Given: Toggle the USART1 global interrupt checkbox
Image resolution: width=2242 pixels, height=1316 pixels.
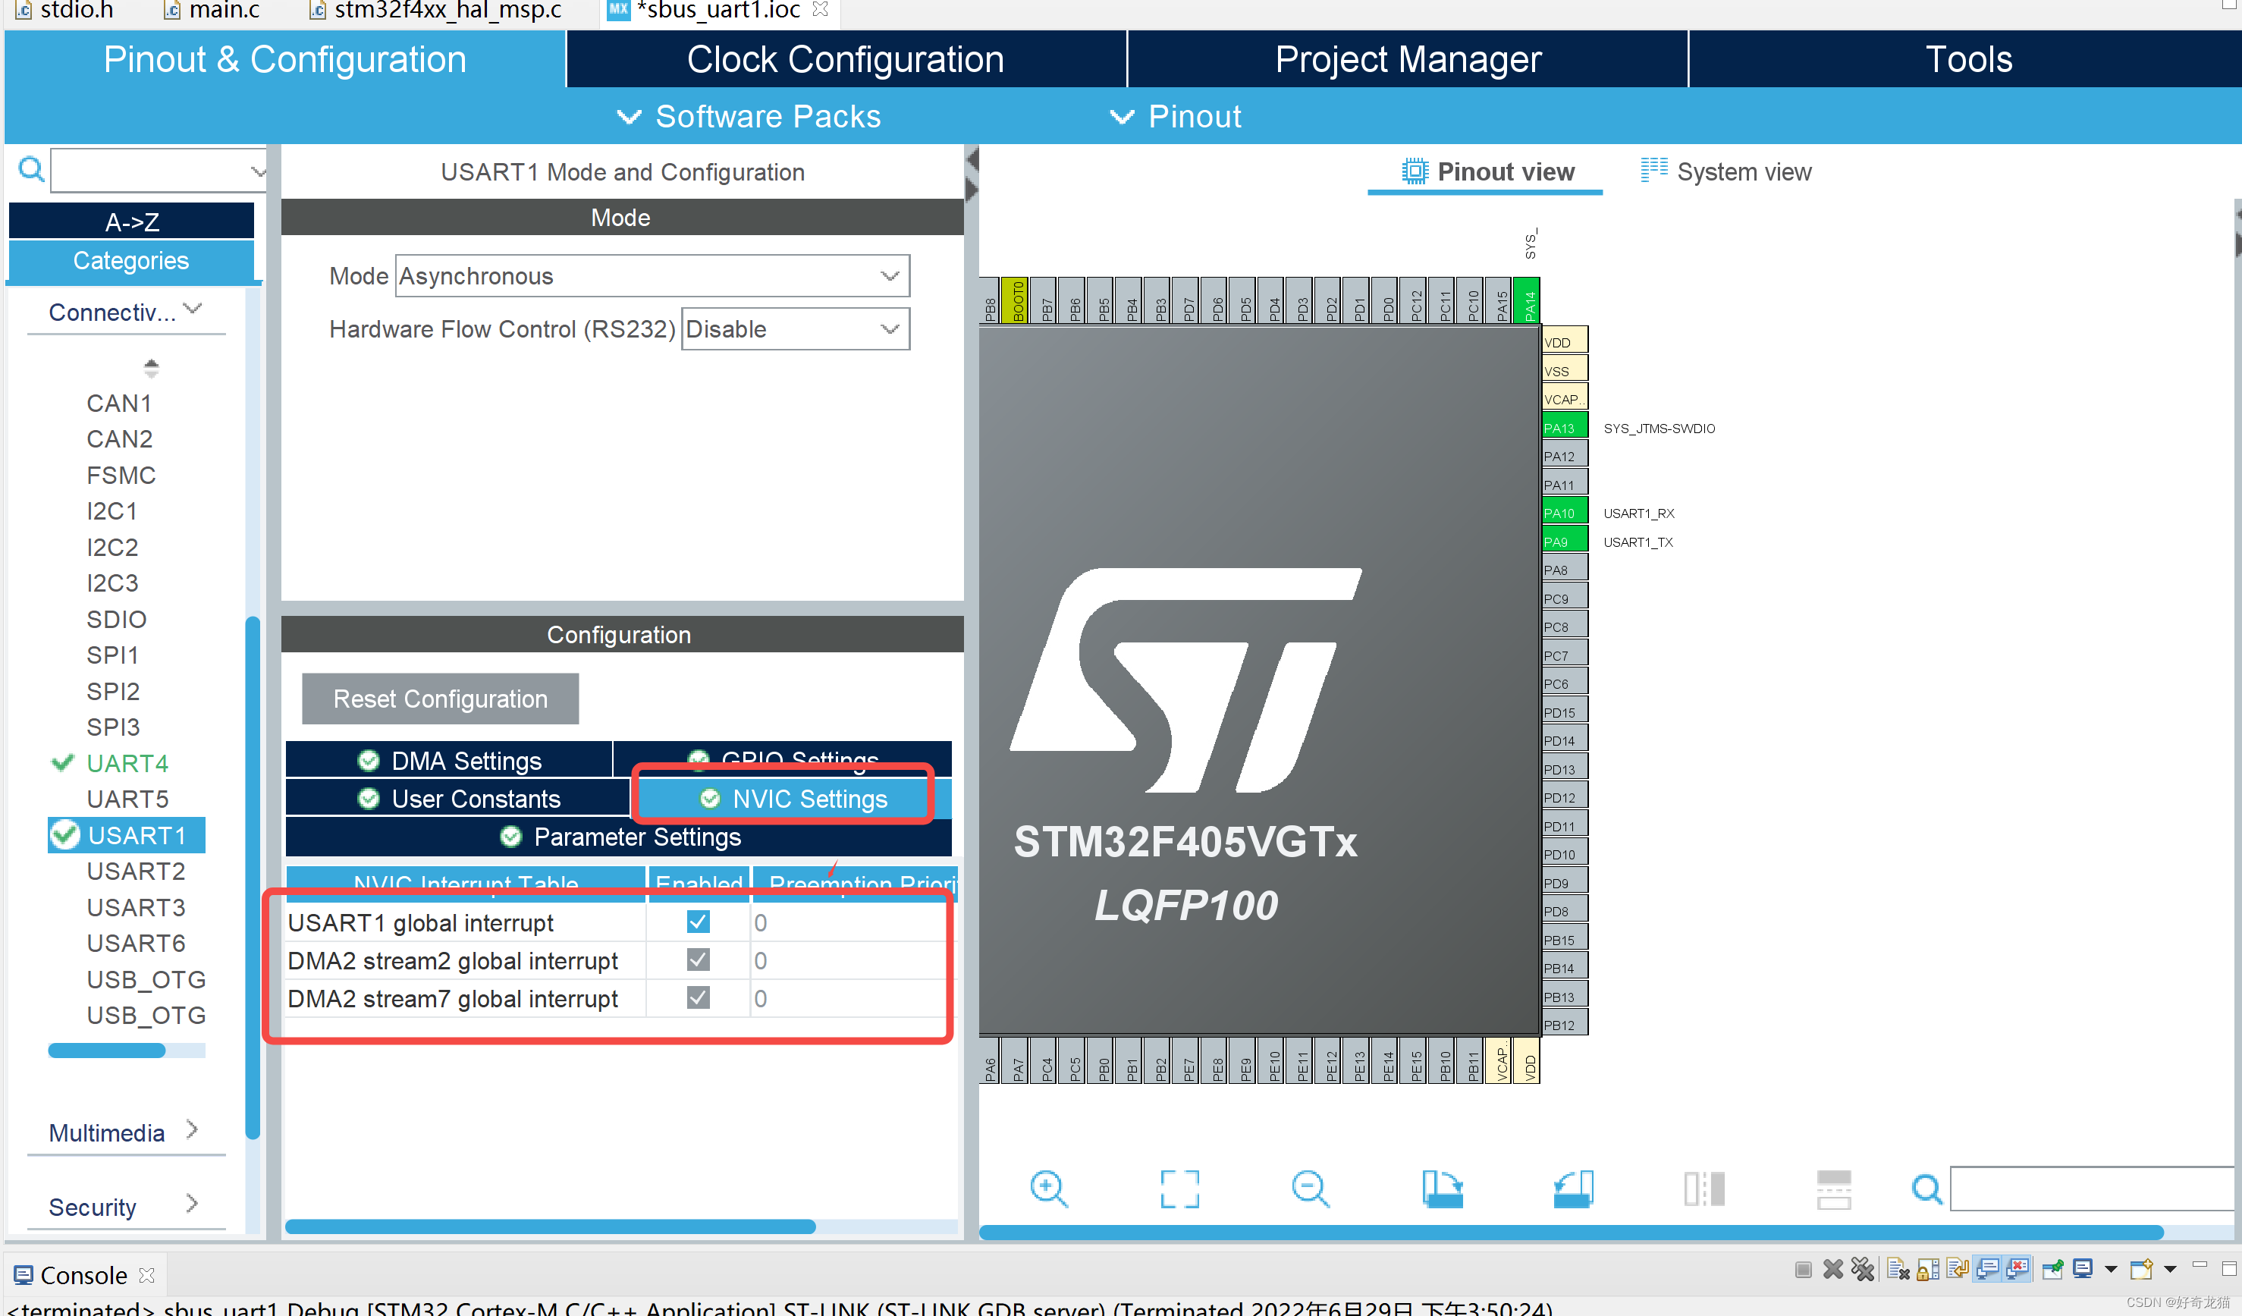Looking at the screenshot, I should coord(699,922).
